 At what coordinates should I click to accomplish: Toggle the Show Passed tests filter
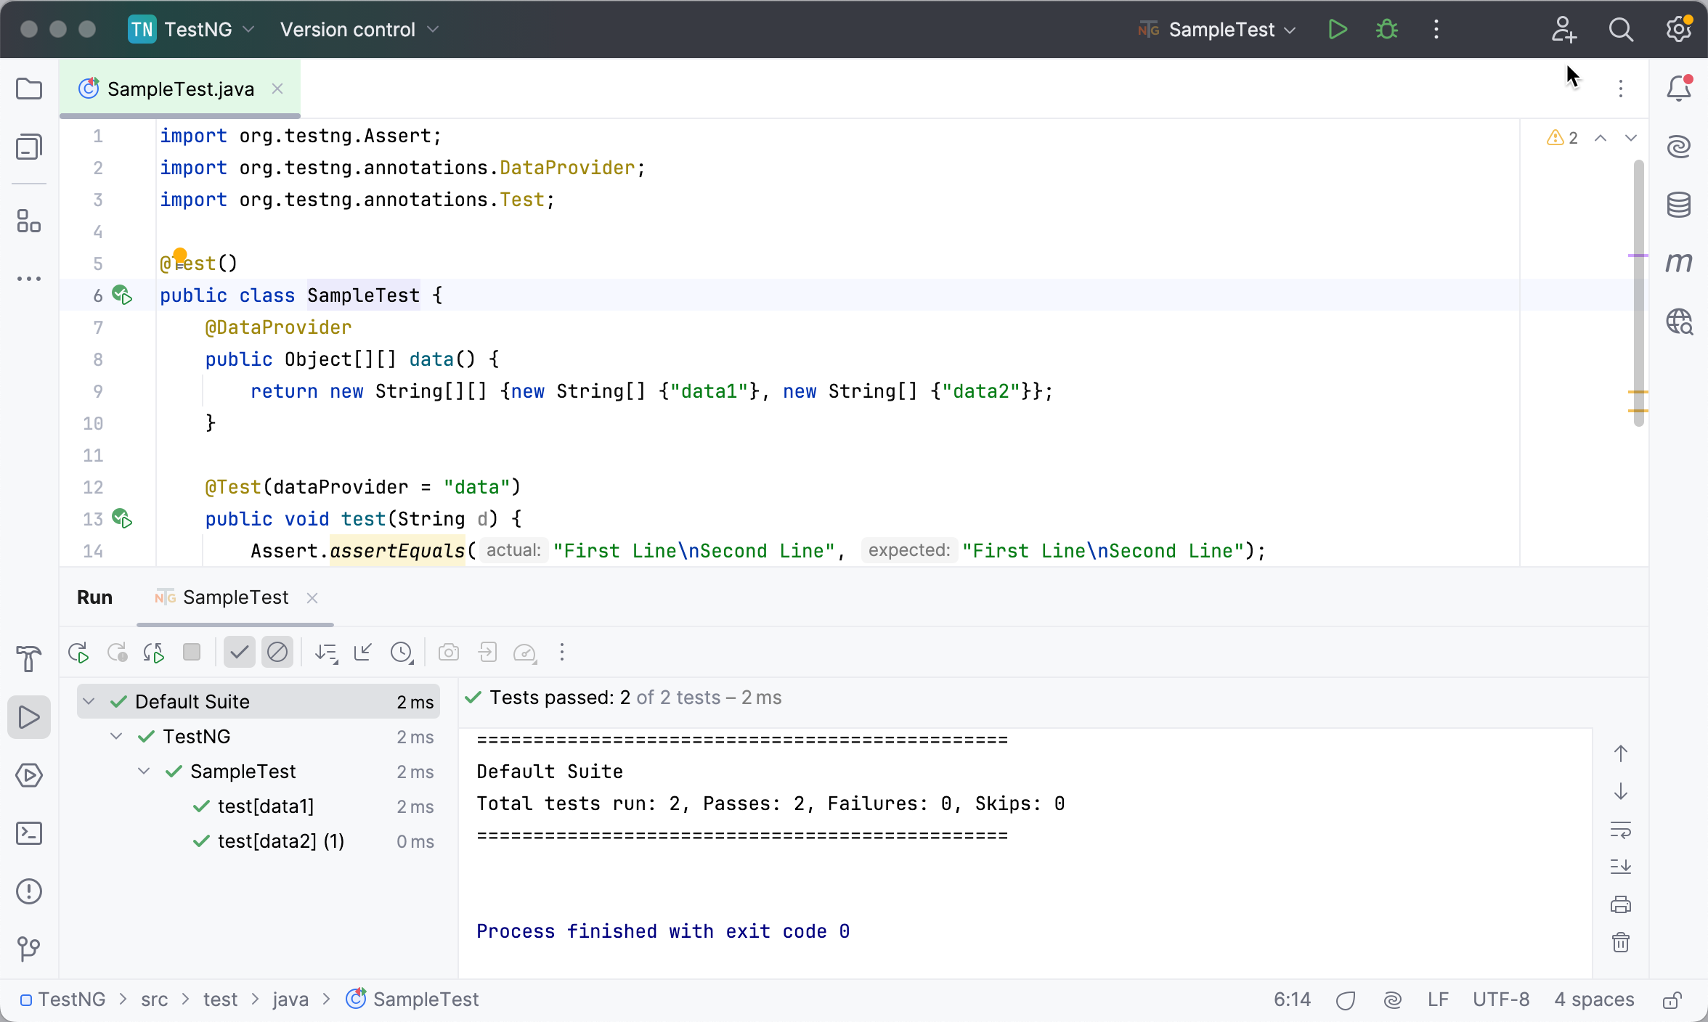pyautogui.click(x=239, y=652)
